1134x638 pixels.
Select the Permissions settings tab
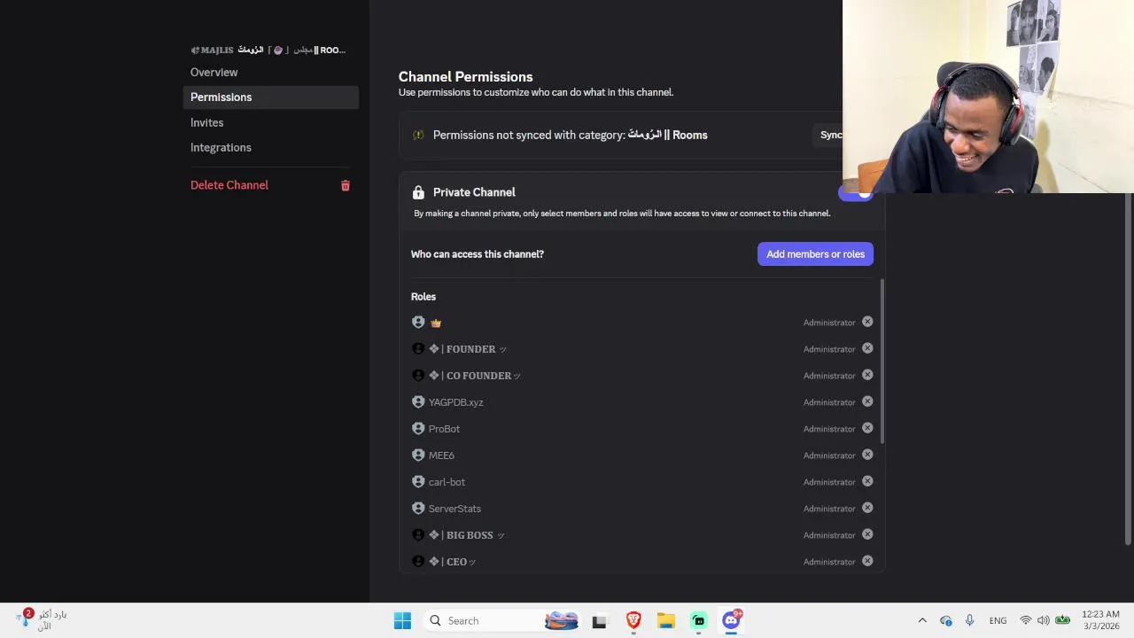270,97
